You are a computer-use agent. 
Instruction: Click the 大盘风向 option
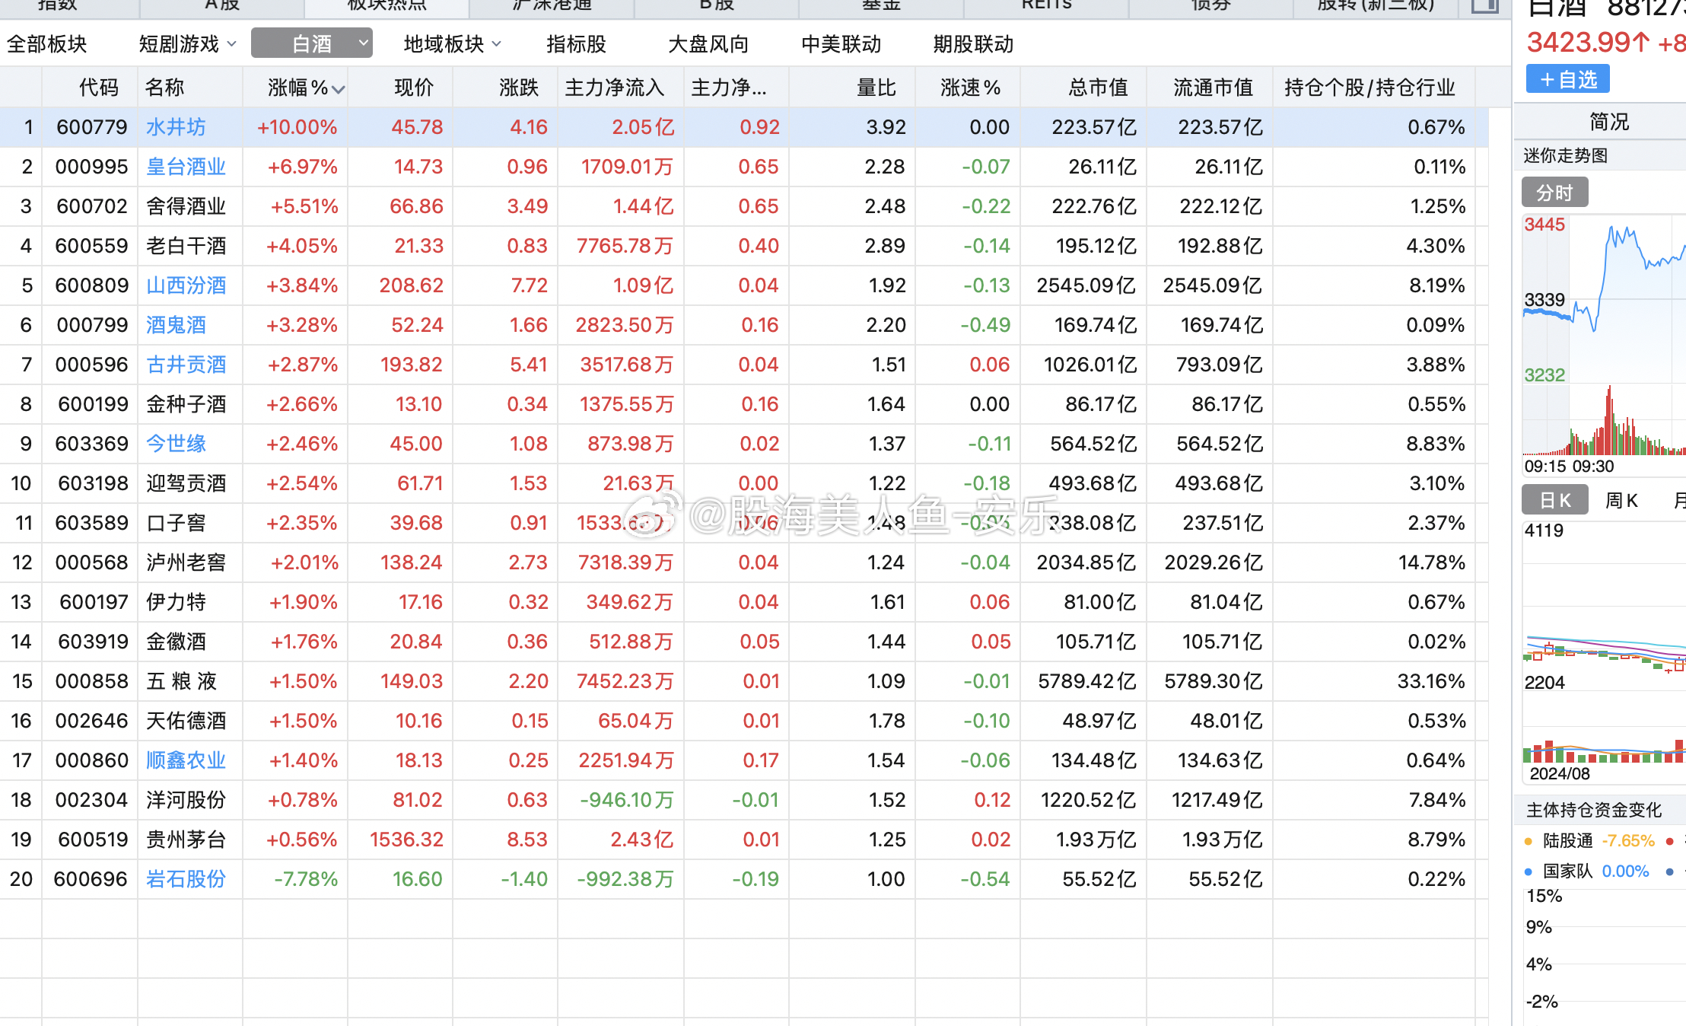point(708,43)
